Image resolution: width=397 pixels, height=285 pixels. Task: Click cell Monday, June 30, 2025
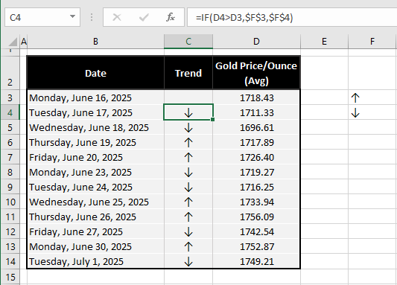point(95,246)
